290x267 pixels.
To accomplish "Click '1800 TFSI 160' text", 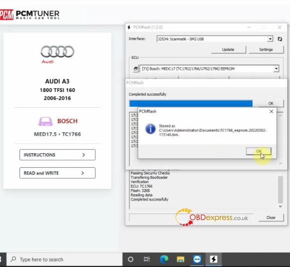I will 57,90.
